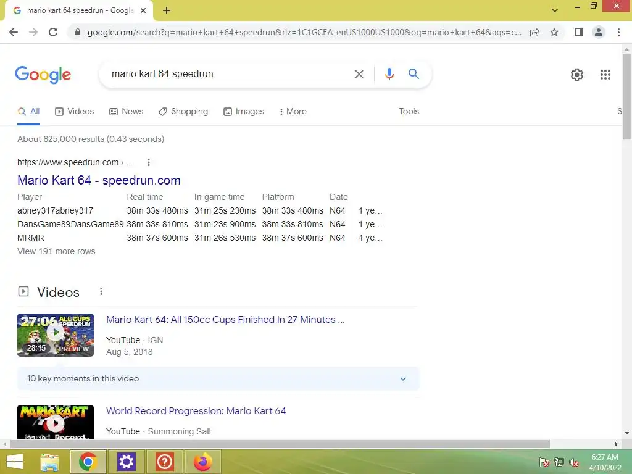Click the scrollbar down arrow
Image resolution: width=632 pixels, height=474 pixels.
(x=626, y=434)
